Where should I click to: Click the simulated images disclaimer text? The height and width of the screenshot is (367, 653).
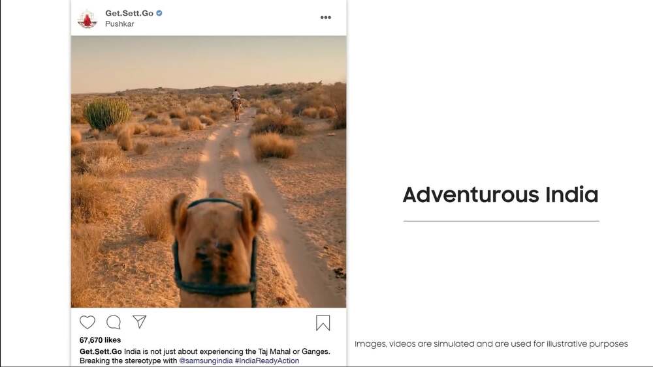coord(491,344)
